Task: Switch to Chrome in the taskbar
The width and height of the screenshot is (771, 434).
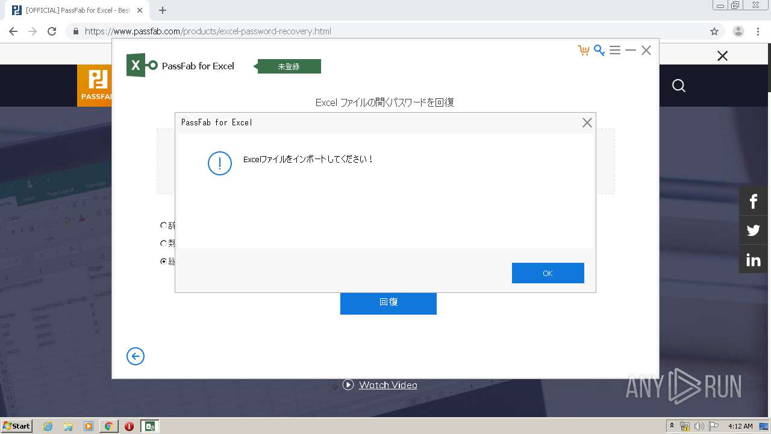Action: [x=108, y=426]
